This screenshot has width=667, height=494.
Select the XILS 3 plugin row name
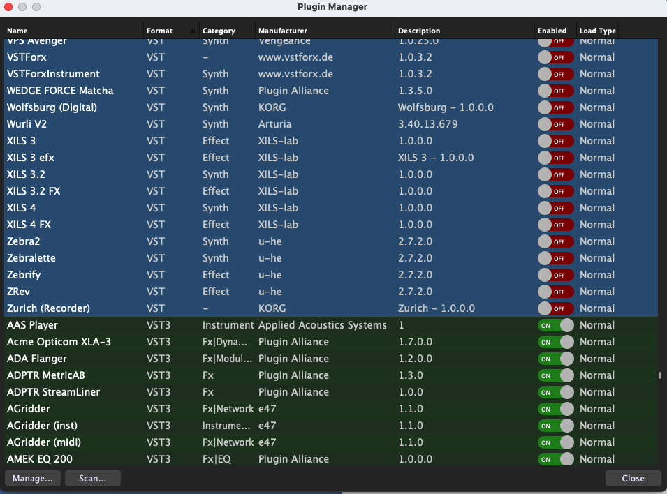(21, 141)
